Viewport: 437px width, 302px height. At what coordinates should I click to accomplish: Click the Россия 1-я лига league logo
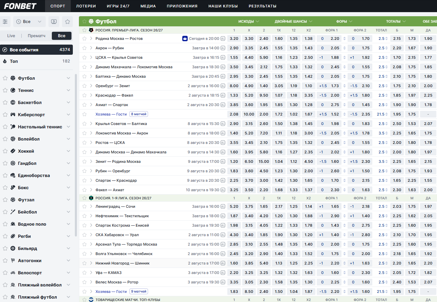[x=91, y=198]
